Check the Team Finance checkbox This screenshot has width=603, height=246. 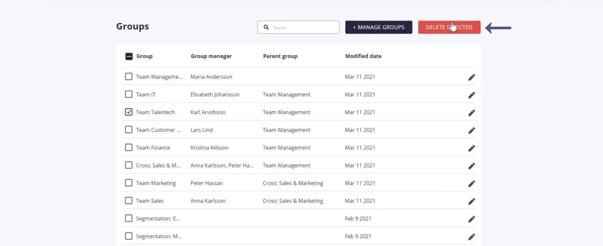(129, 147)
